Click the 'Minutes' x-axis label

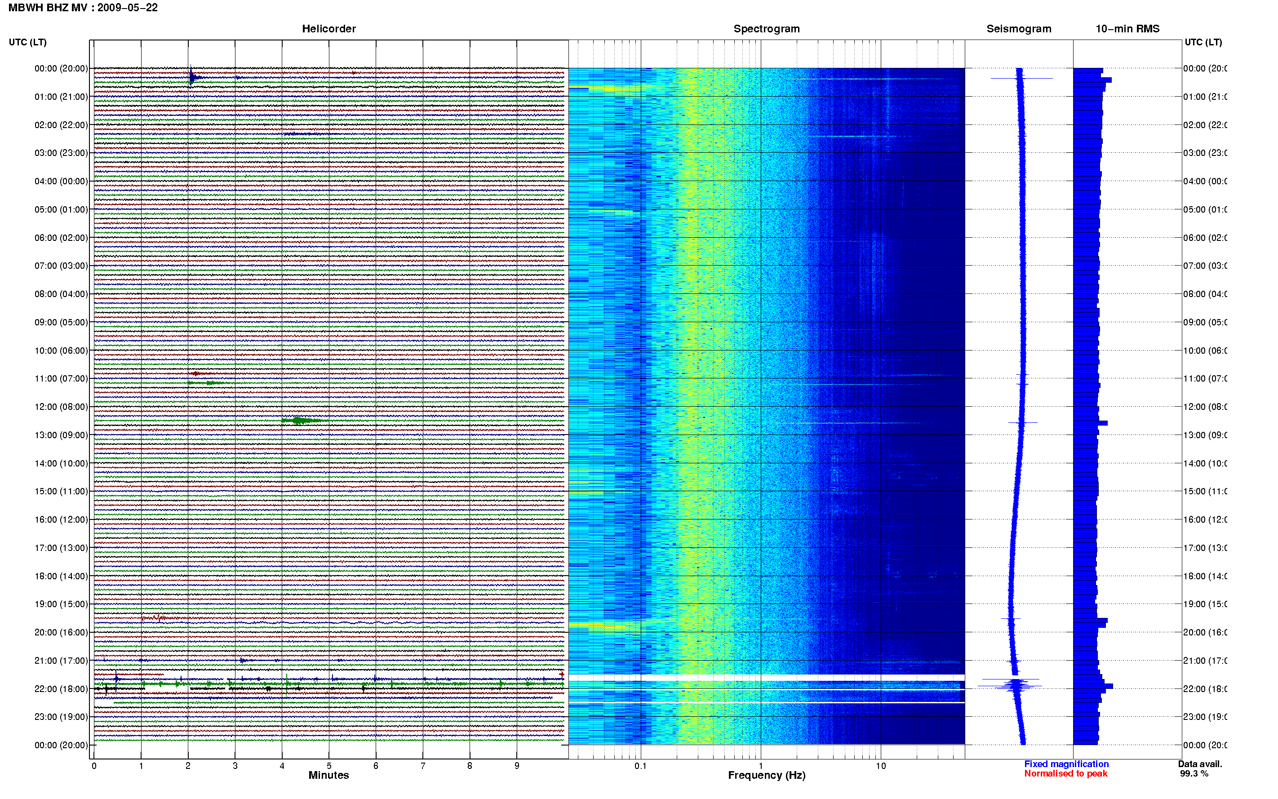[328, 775]
